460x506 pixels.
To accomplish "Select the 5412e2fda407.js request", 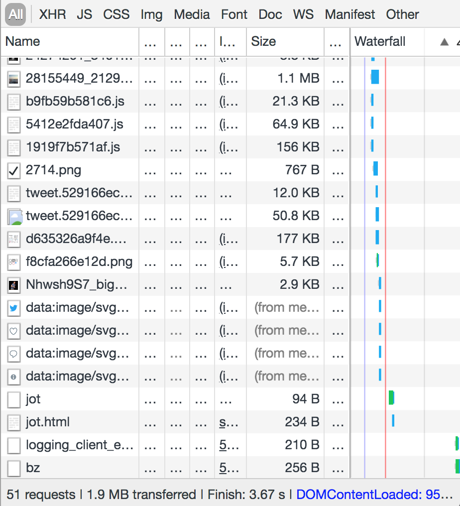I will click(x=75, y=124).
